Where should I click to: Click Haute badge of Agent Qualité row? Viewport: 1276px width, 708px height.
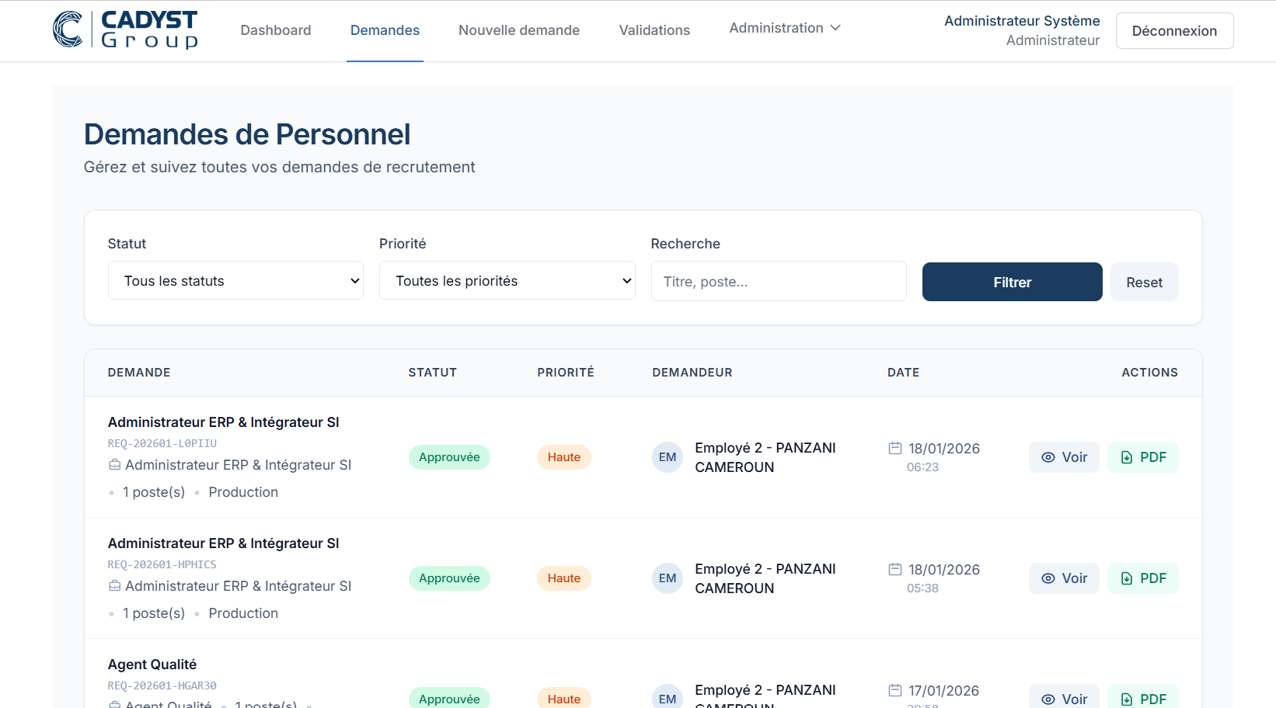coord(564,698)
